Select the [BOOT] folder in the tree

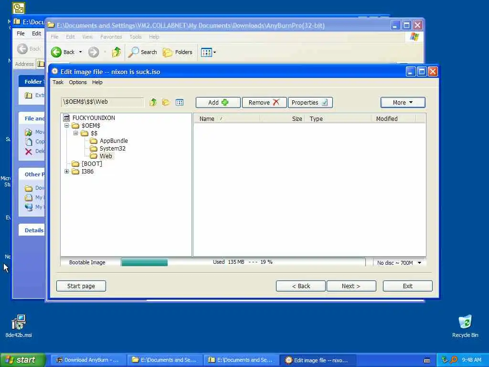pyautogui.click(x=92, y=163)
